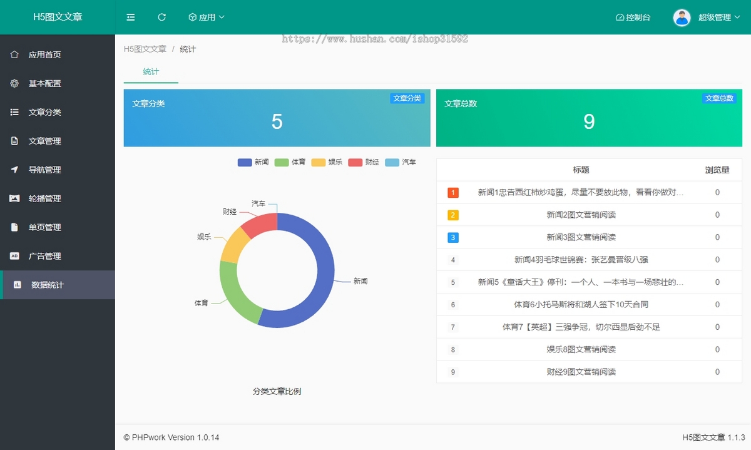Click the picture icon for 轮播管理
The image size is (751, 450).
[14, 198]
